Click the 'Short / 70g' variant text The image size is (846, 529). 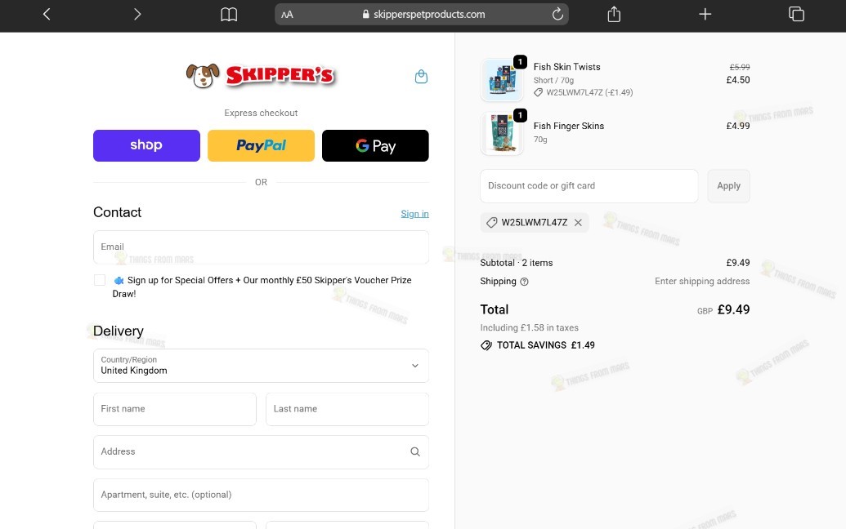pyautogui.click(x=553, y=80)
